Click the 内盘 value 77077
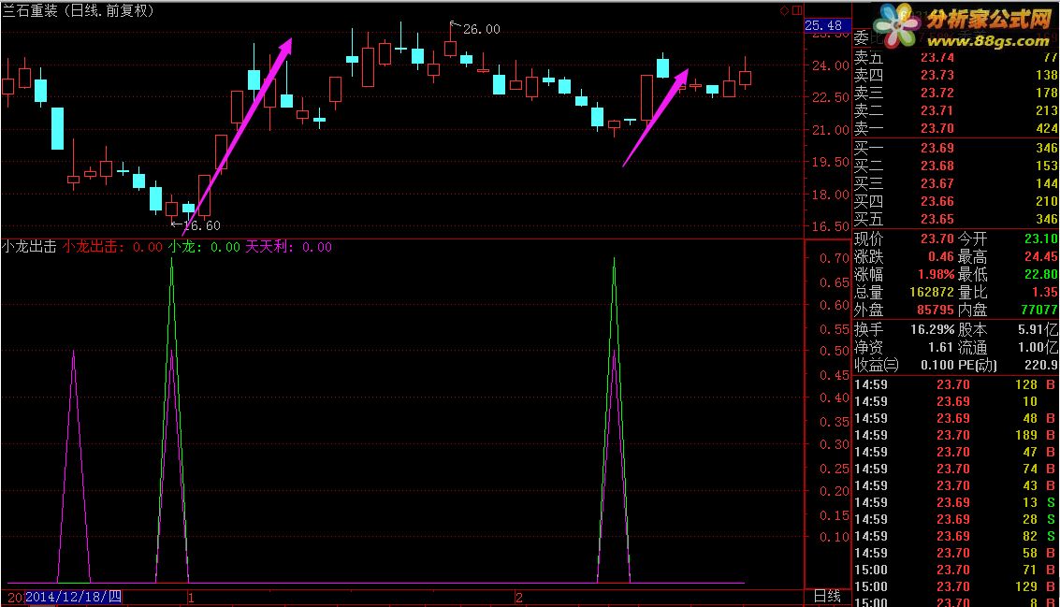 1039,310
